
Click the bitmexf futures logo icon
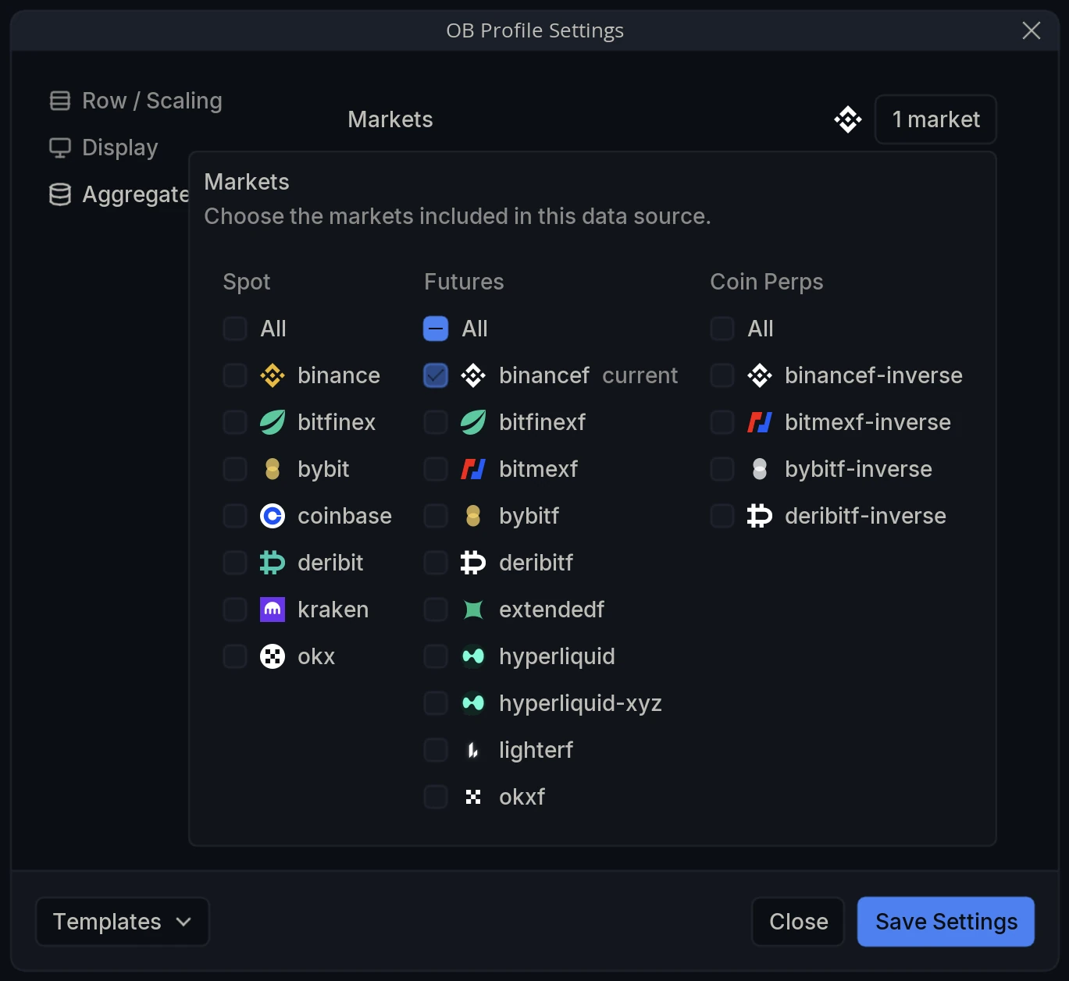[473, 469]
